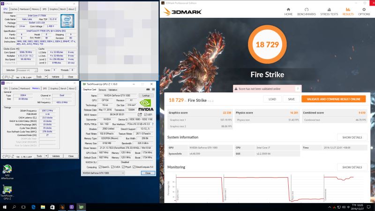Open Task View from taskbar
This screenshot has height=211, width=375.
pos(23,207)
